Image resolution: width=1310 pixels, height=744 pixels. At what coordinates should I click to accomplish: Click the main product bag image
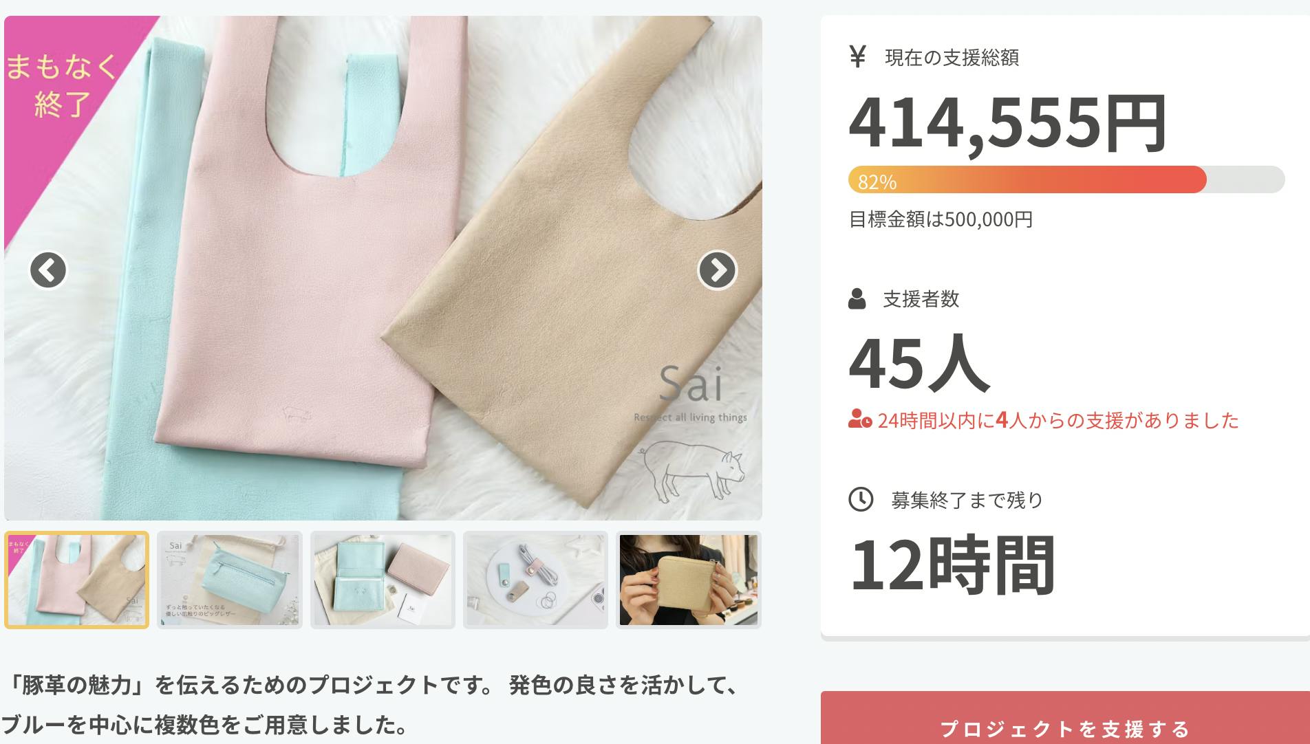coord(383,268)
